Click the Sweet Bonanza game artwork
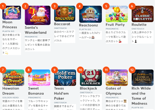155x110 pixels. coord(39,78)
